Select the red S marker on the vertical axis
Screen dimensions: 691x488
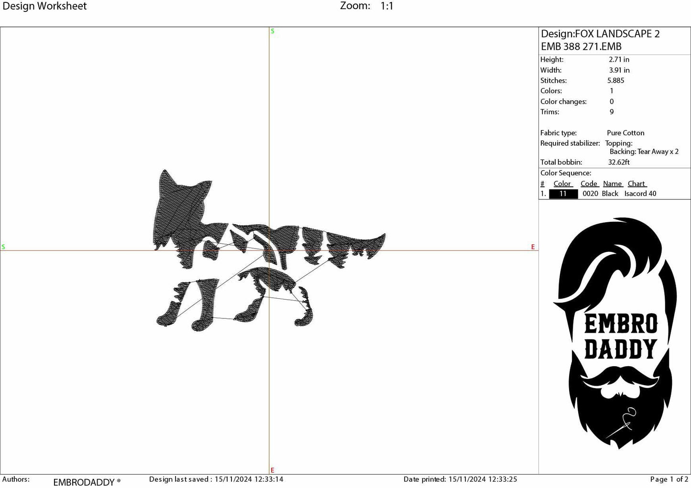click(273, 31)
